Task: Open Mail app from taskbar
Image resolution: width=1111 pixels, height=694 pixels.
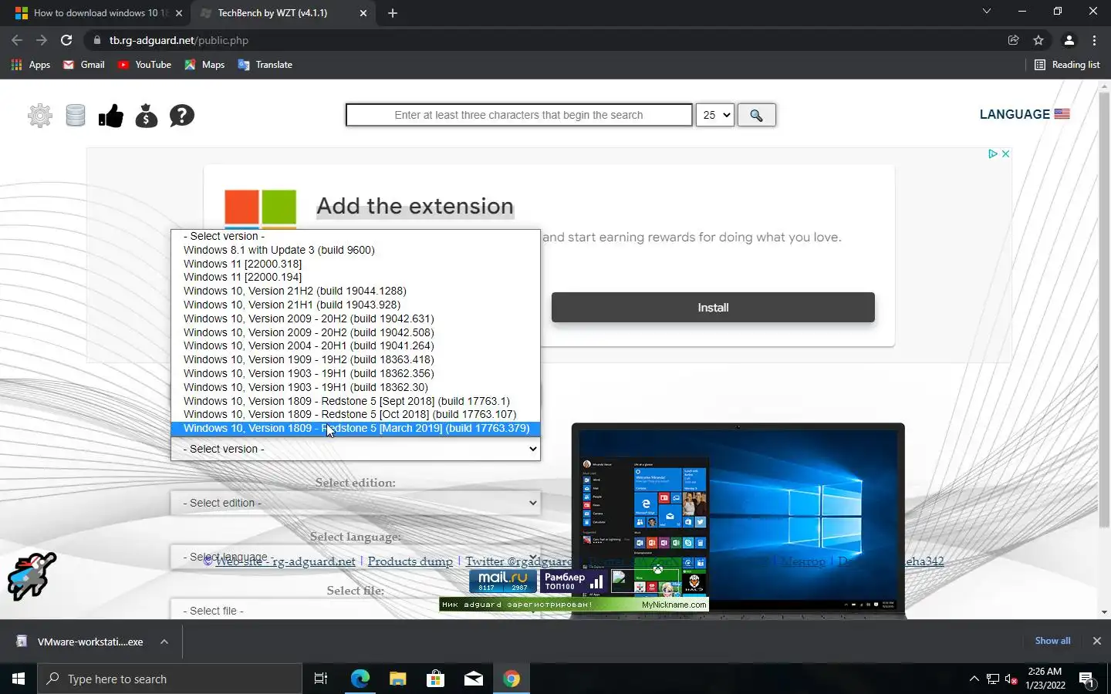Action: click(474, 679)
